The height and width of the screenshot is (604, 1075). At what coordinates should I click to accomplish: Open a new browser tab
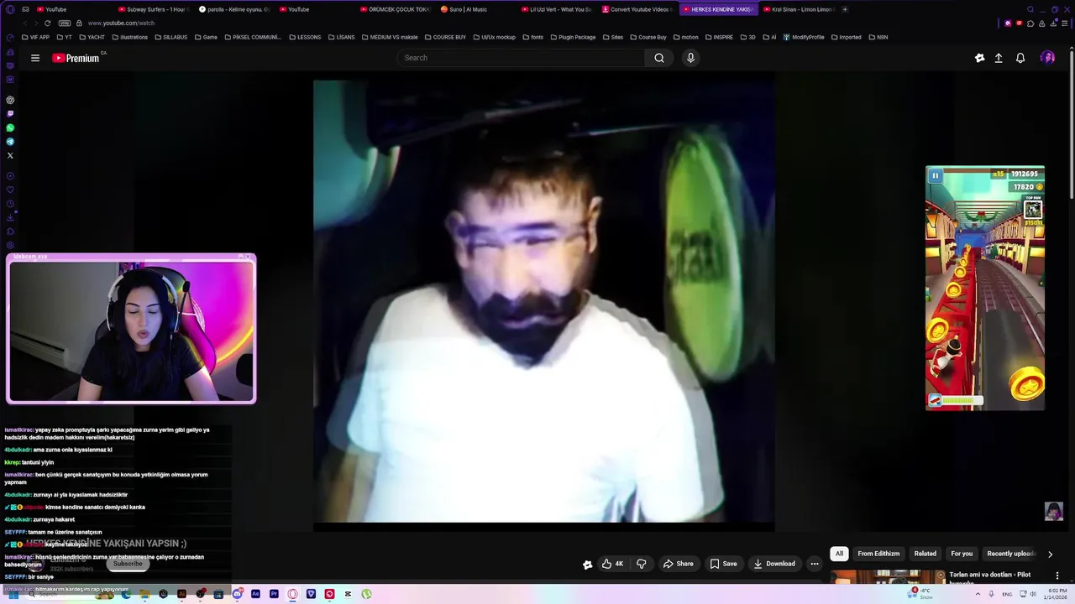[x=845, y=9]
